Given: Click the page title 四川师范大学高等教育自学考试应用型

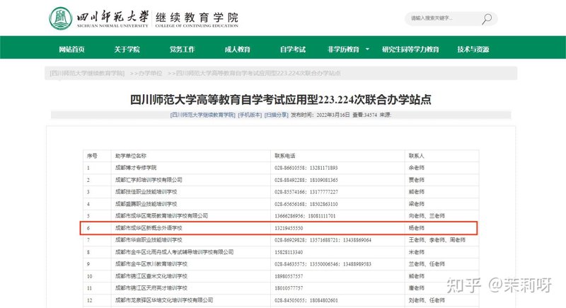Looking at the screenshot, I should click(x=280, y=99).
